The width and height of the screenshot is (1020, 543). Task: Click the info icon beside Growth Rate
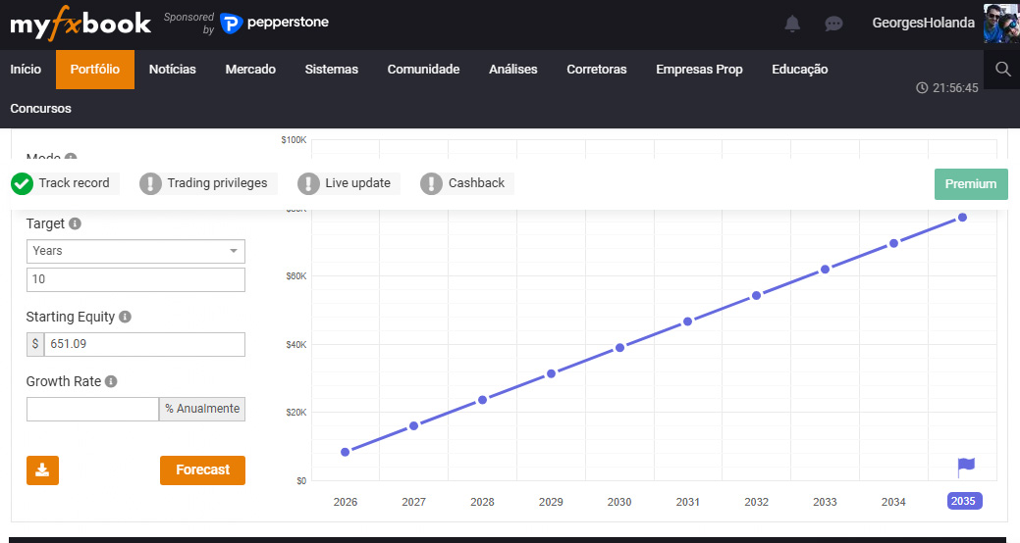coord(111,381)
